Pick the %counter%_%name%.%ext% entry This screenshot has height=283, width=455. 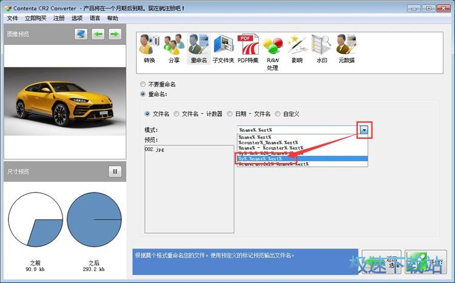302,142
